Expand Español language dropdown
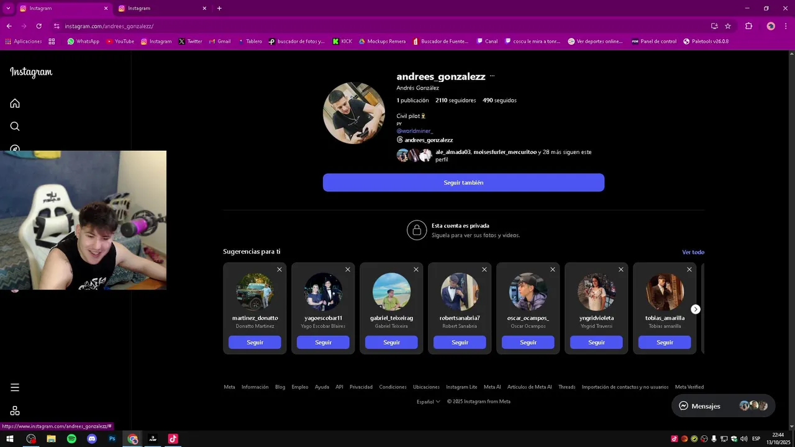The height and width of the screenshot is (447, 795). (429, 402)
